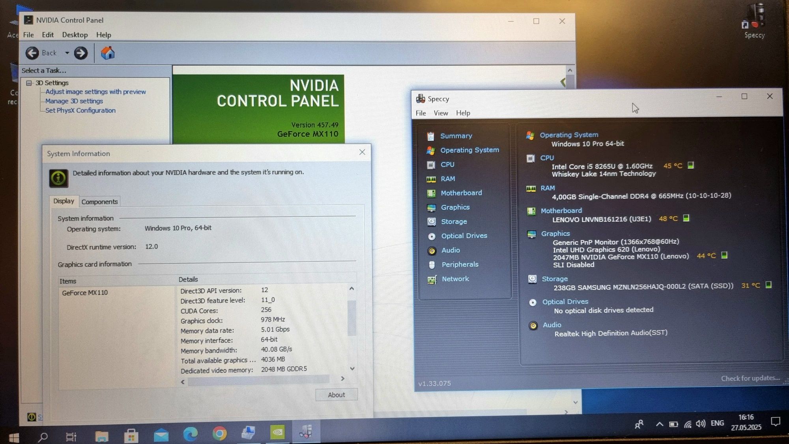The height and width of the screenshot is (444, 789).
Task: Click the CPU temperature indicator 45 °C
Action: coord(673,166)
